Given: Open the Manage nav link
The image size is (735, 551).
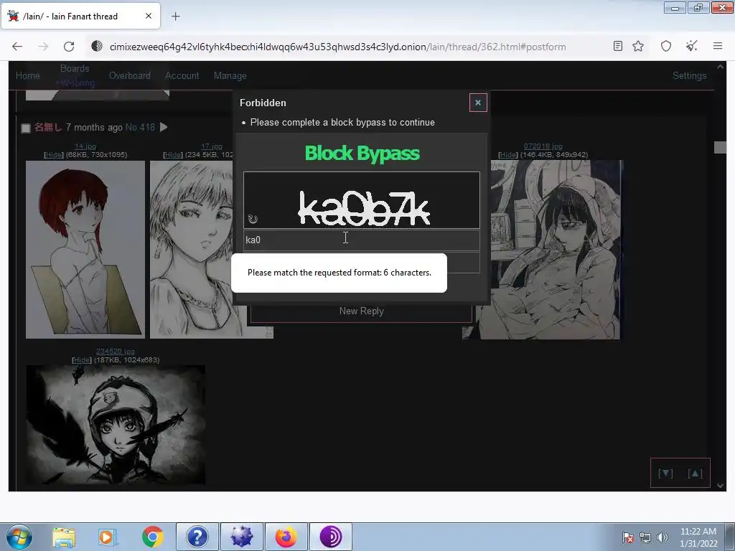Looking at the screenshot, I should (x=230, y=75).
